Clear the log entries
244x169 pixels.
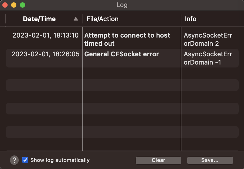pyautogui.click(x=158, y=160)
